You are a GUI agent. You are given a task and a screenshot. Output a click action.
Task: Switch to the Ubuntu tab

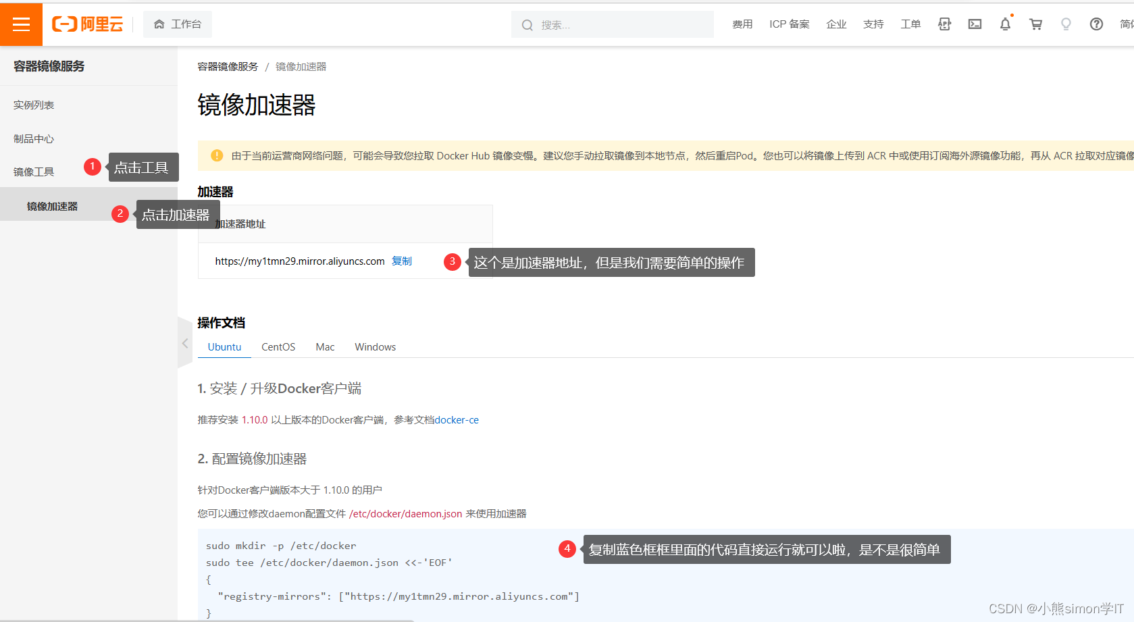pos(224,347)
